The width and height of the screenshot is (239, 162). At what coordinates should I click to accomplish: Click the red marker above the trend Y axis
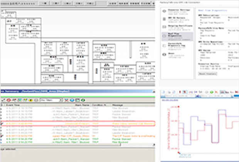coord(178,106)
